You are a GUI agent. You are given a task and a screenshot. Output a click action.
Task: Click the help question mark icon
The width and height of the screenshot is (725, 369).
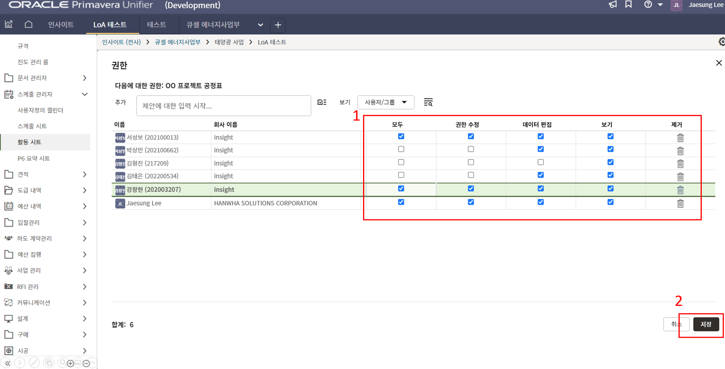pos(648,5)
